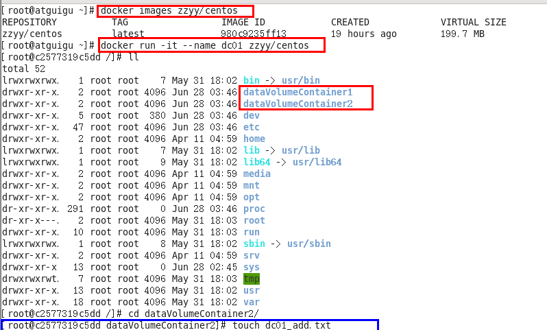Click the 'proc' directory name
The width and height of the screenshot is (547, 330).
tap(254, 209)
